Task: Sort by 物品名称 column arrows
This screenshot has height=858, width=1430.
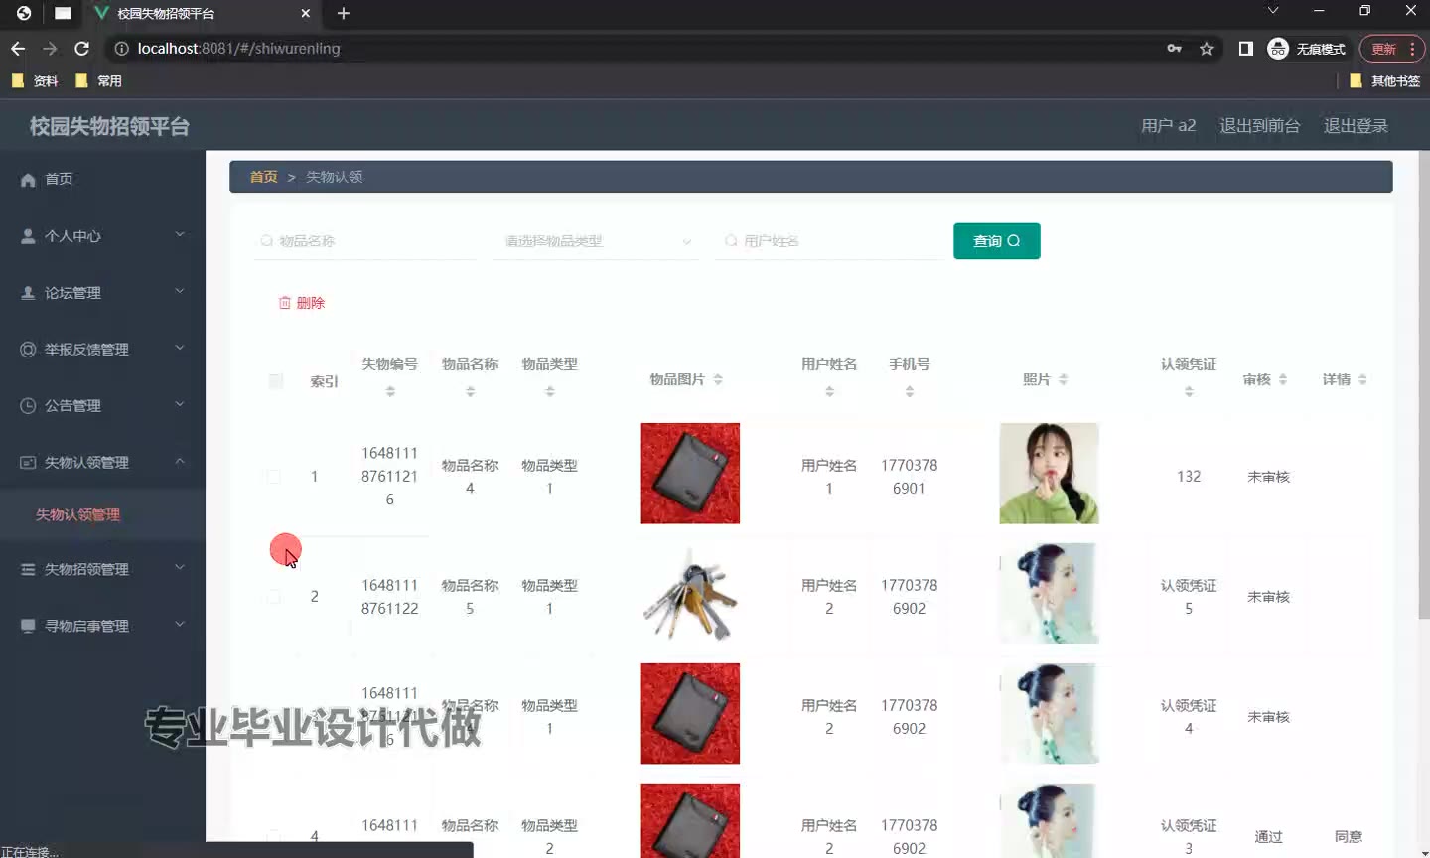Action: click(x=470, y=392)
